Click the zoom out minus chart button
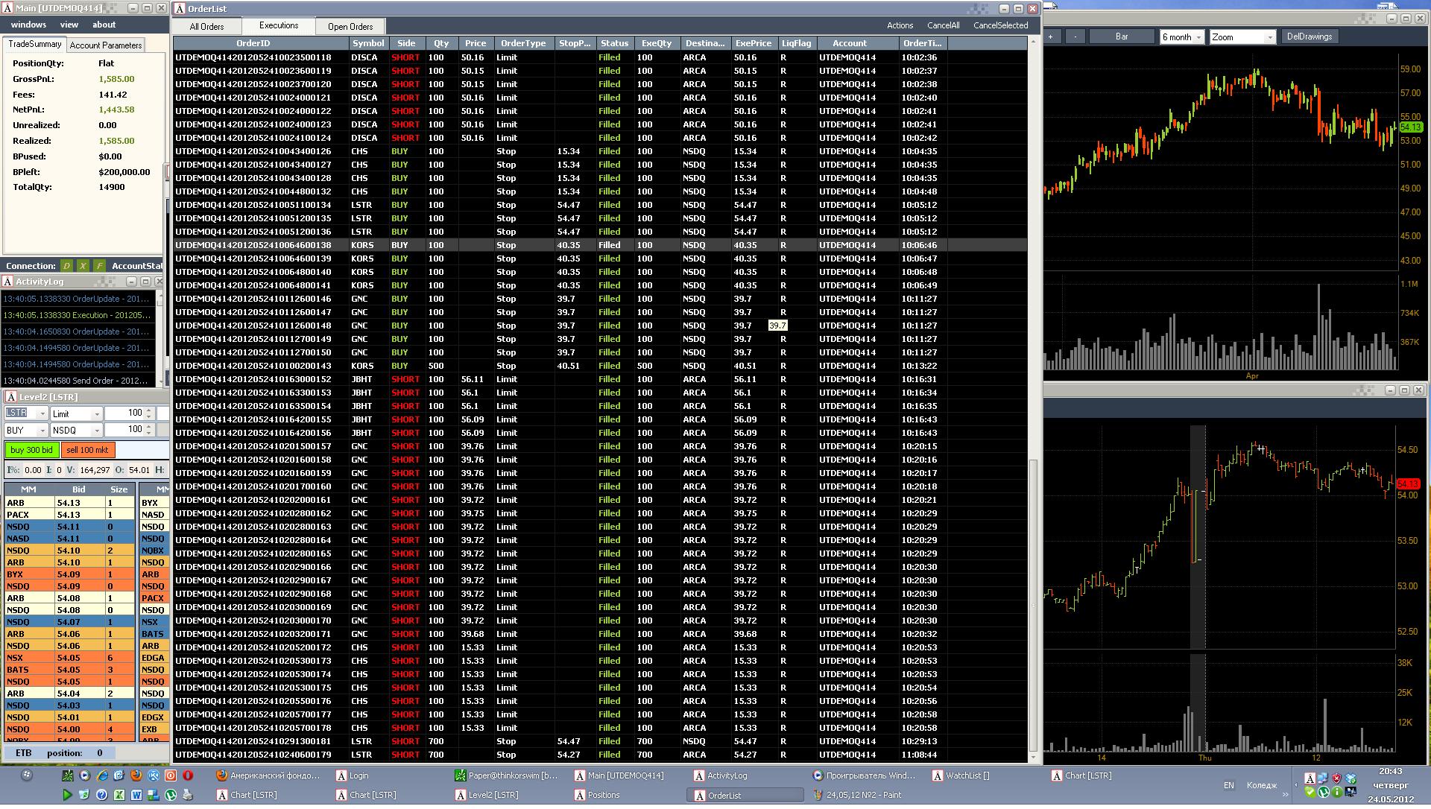The width and height of the screenshot is (1431, 809). point(1075,37)
